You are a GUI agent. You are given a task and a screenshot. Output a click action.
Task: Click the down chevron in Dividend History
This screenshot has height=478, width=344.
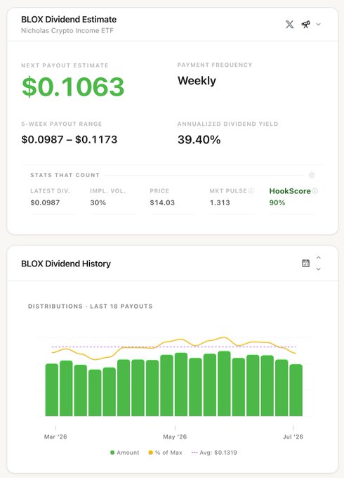pyautogui.click(x=319, y=269)
